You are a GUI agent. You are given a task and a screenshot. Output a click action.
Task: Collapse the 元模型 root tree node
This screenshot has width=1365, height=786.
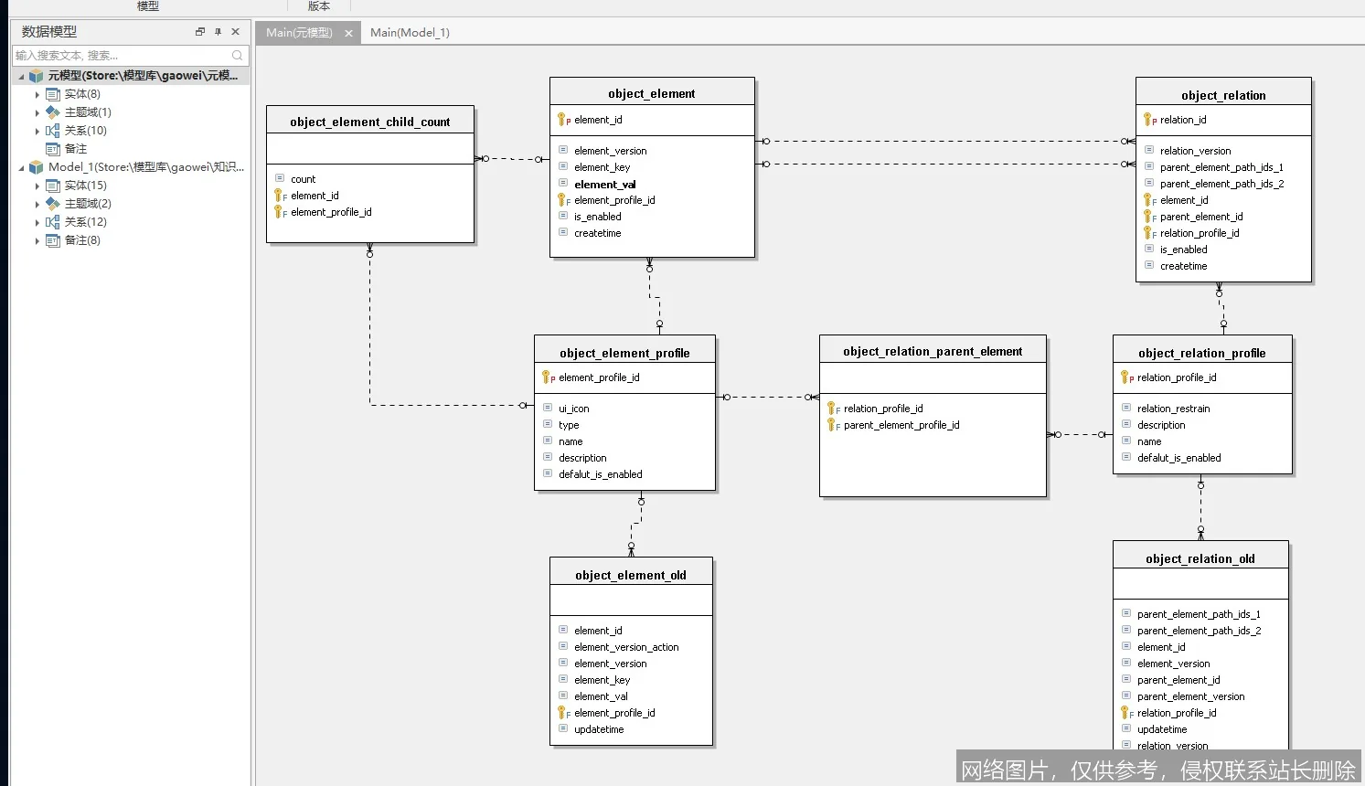click(x=21, y=76)
